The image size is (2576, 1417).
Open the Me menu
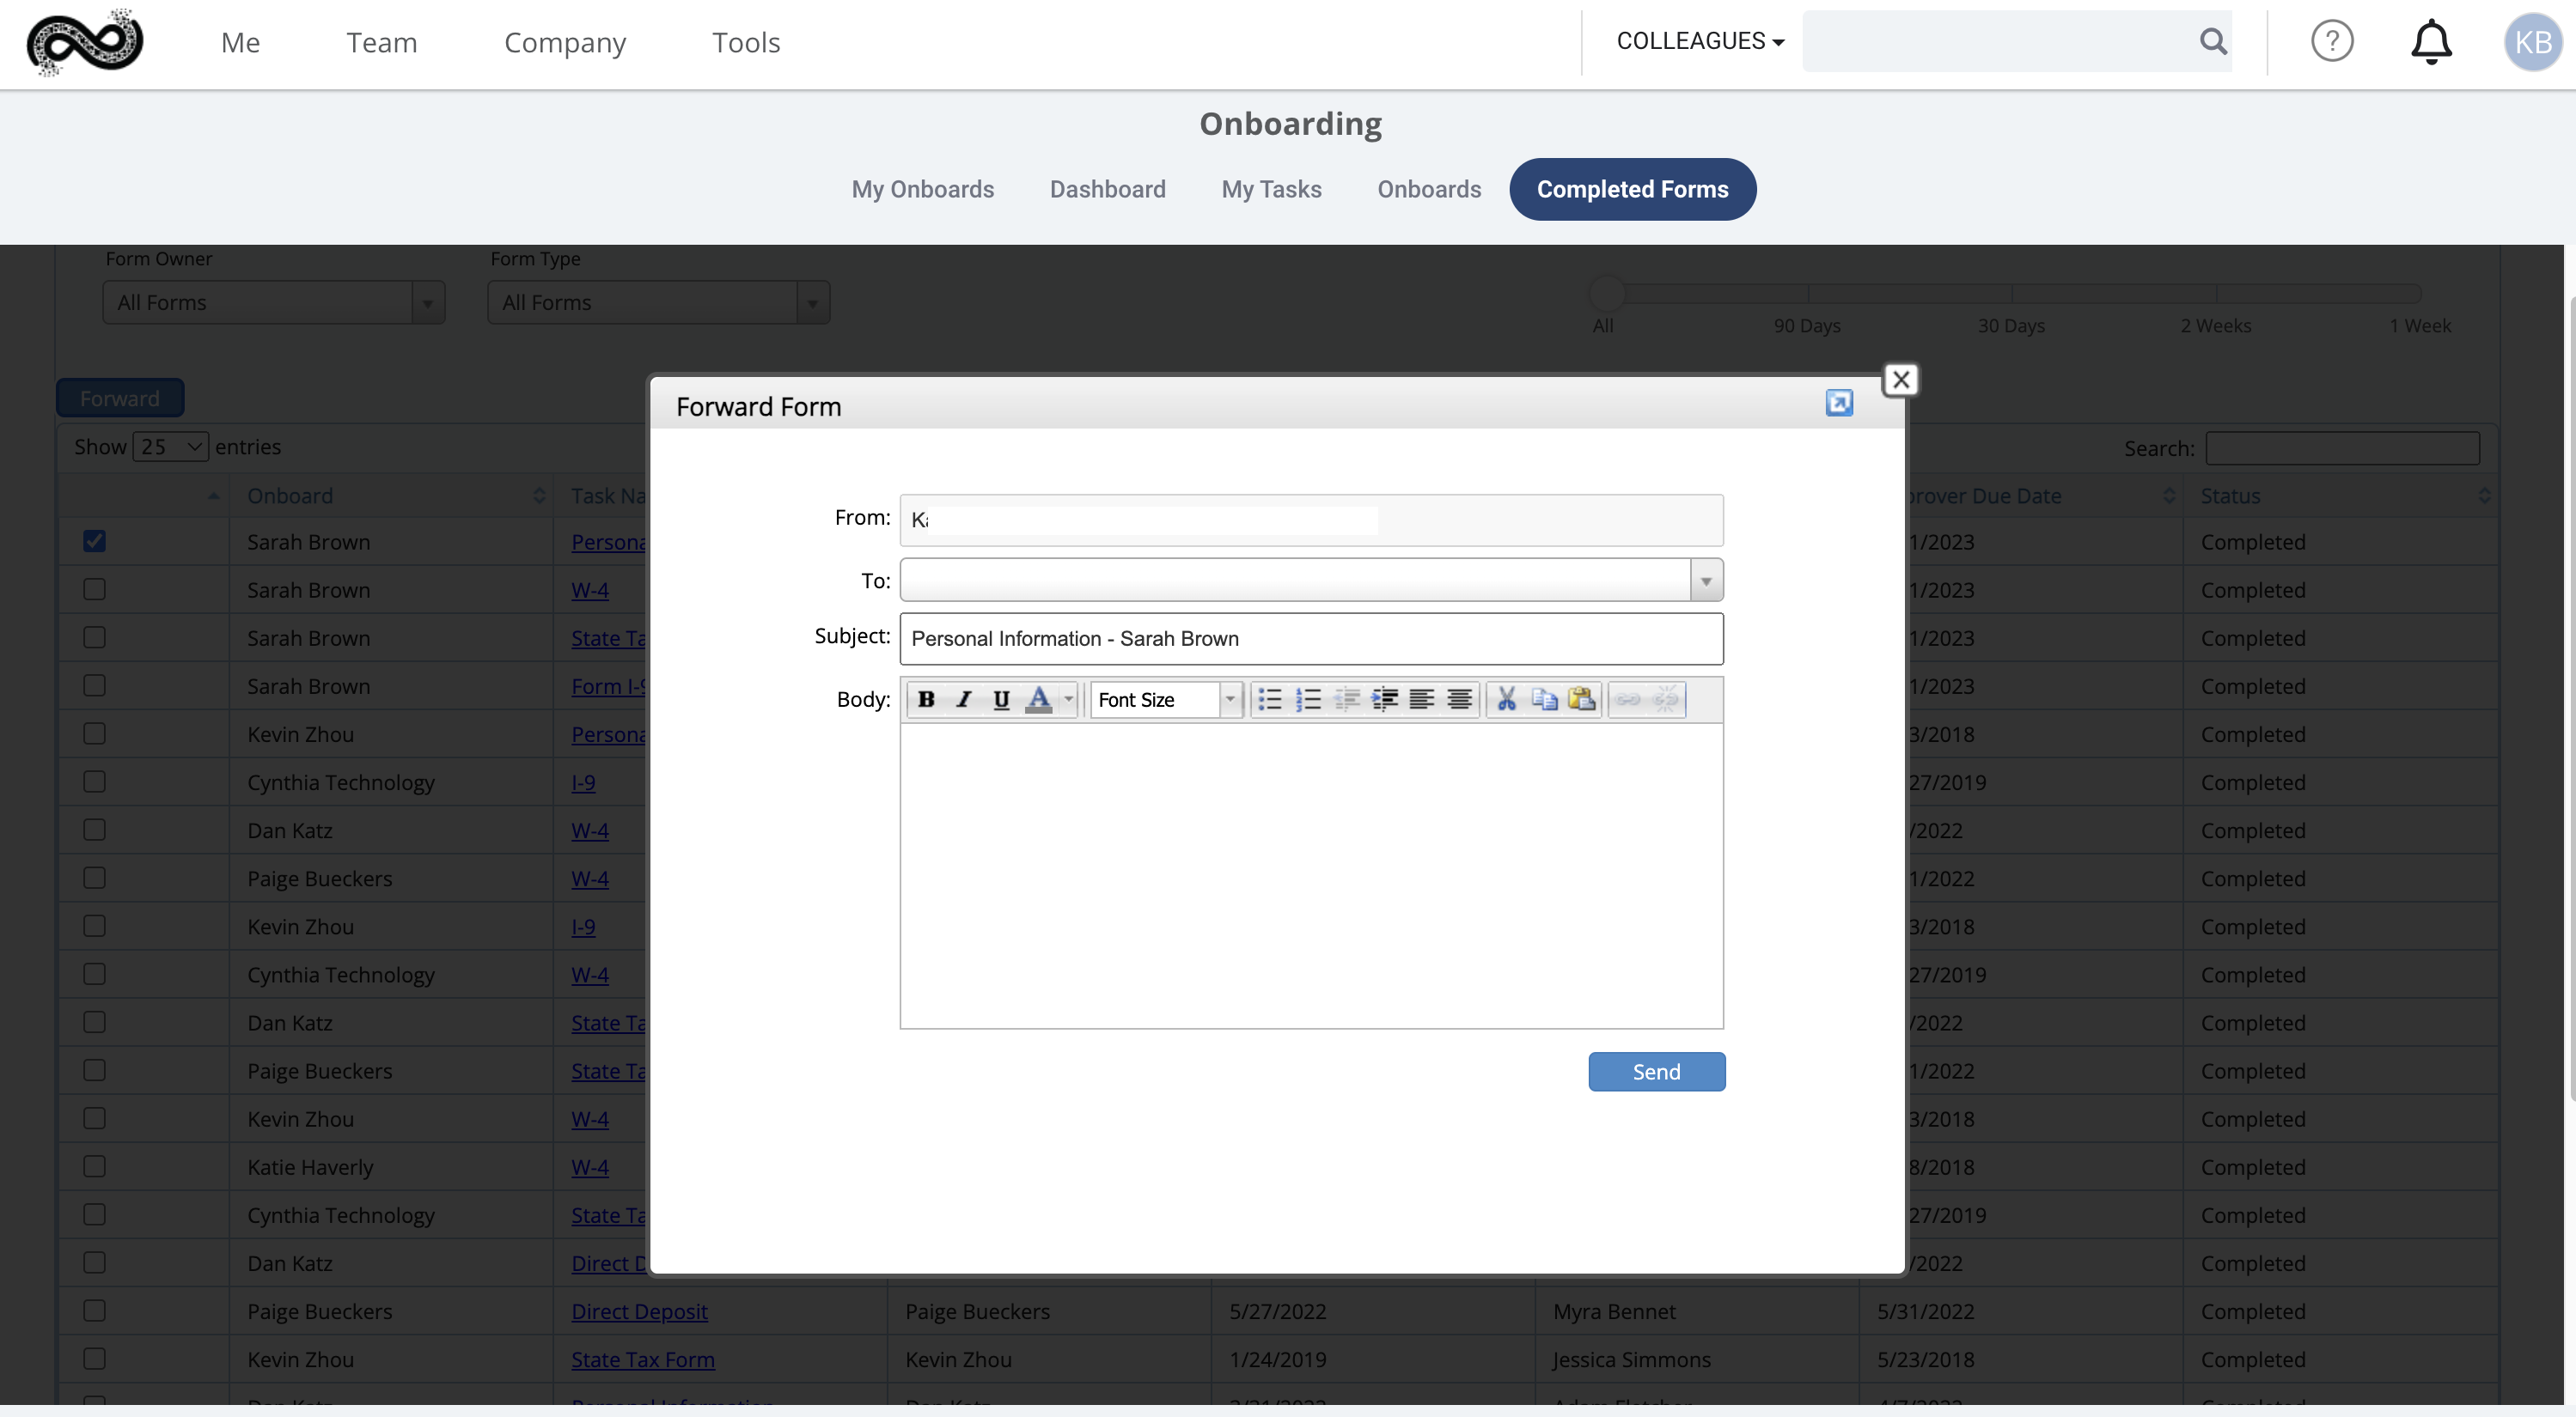point(240,43)
